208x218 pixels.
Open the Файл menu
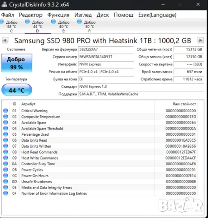(x=8, y=15)
